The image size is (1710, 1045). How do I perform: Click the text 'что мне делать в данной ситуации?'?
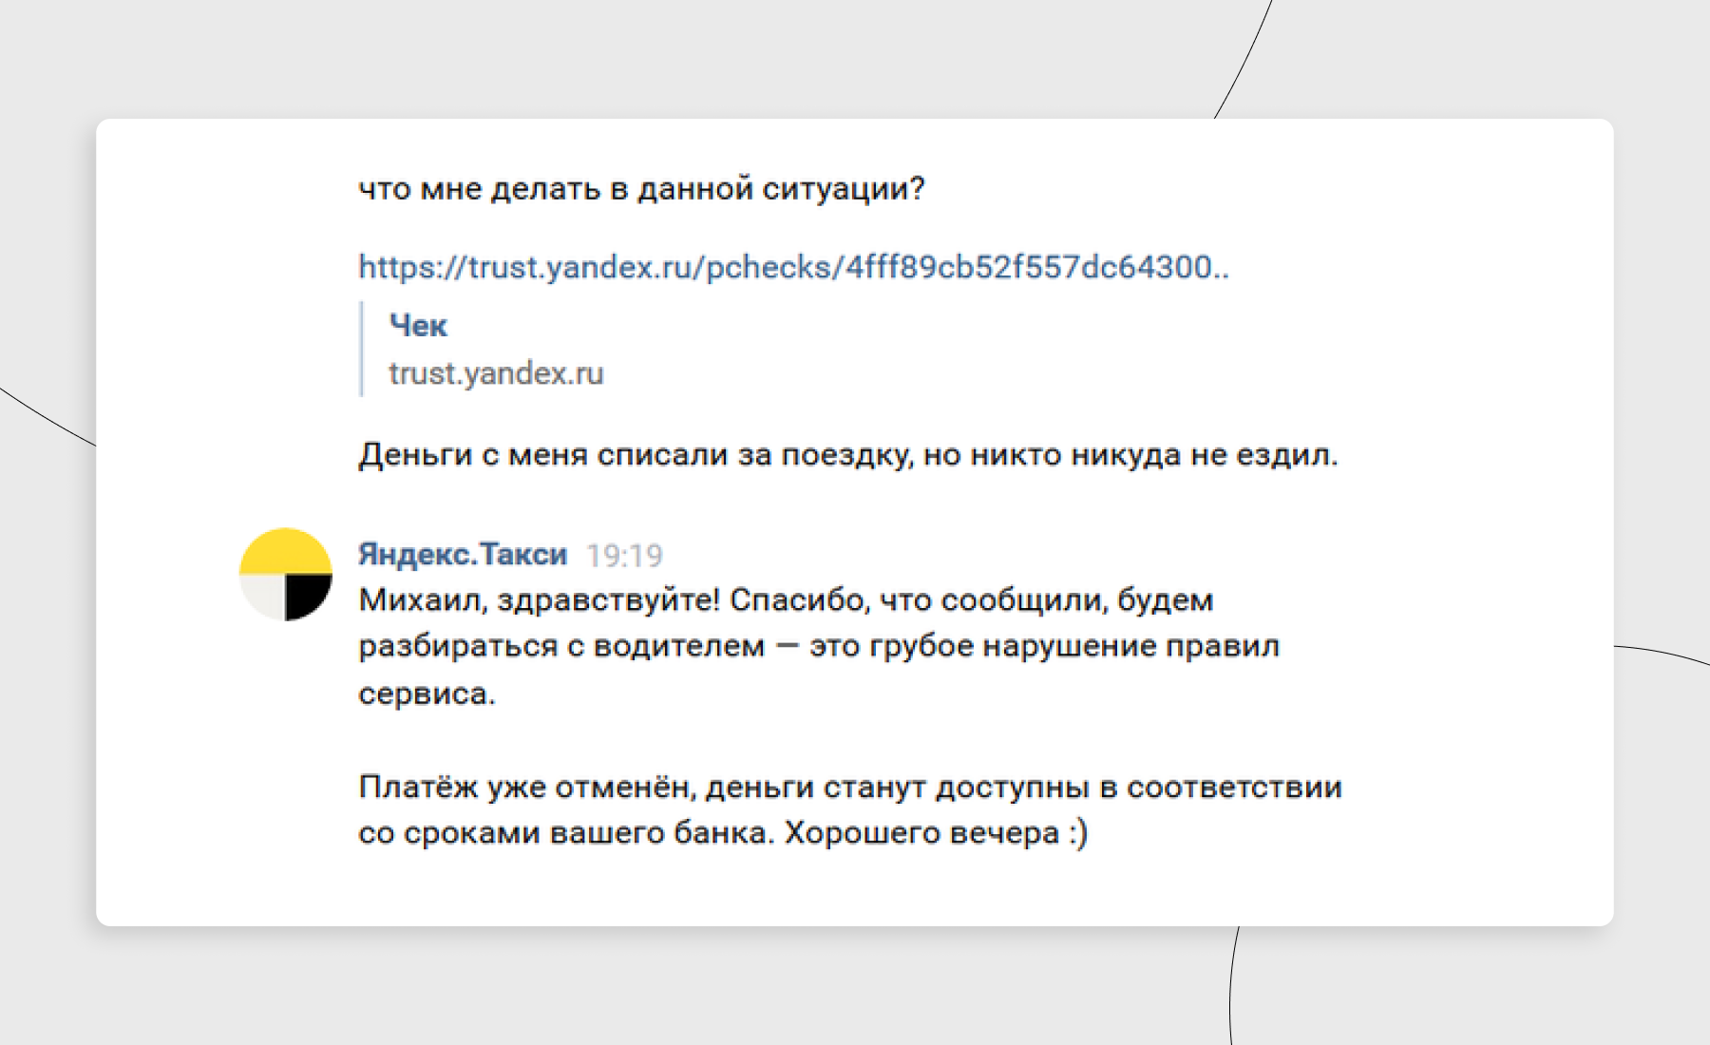(x=641, y=189)
